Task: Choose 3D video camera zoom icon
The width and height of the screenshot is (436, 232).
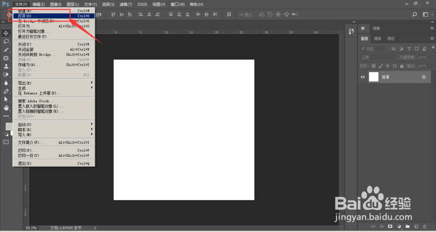Action: pos(295,14)
